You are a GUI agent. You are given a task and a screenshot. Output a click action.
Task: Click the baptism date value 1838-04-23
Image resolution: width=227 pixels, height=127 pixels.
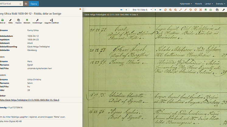[x=33, y=39]
